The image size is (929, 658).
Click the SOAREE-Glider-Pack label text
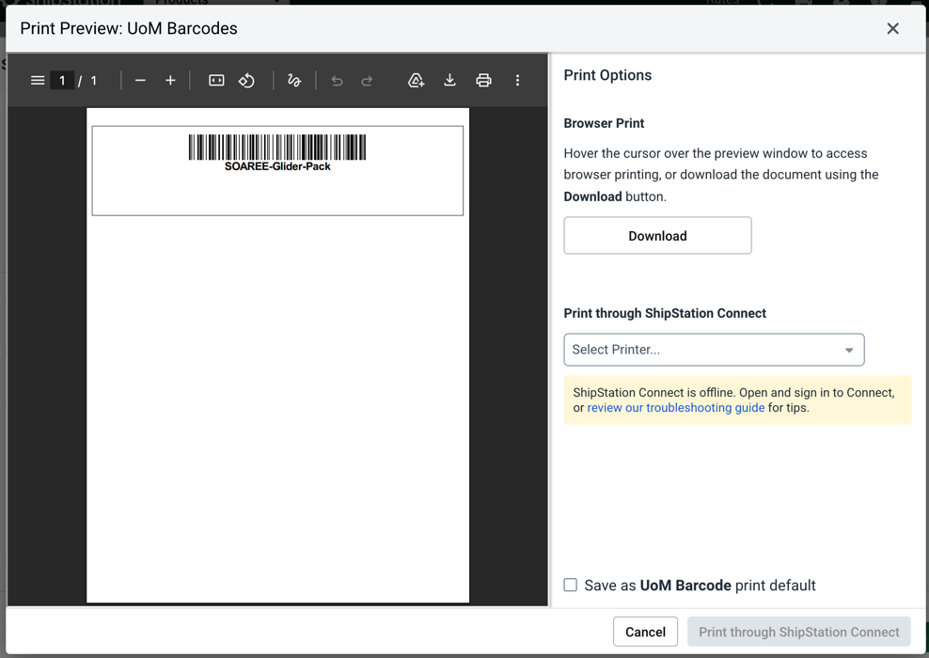click(x=277, y=166)
